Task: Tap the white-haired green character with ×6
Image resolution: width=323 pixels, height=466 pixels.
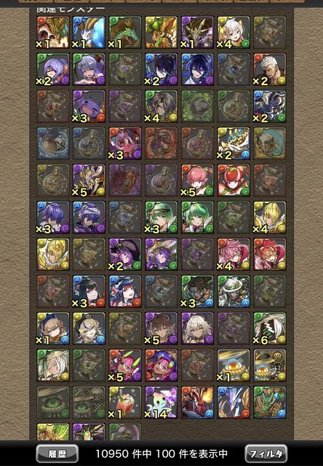Action: pyautogui.click(x=270, y=328)
